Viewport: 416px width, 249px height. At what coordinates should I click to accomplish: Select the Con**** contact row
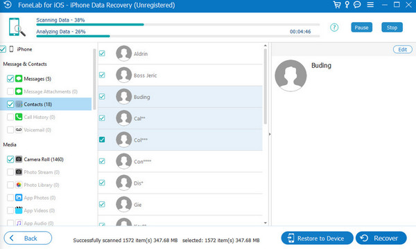pyautogui.click(x=180, y=161)
